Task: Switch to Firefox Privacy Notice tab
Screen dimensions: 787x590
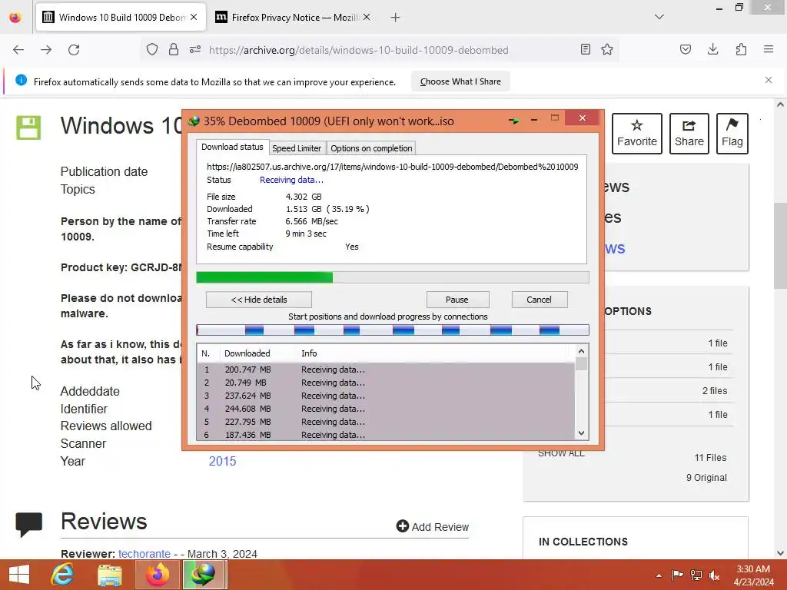Action: tap(294, 18)
